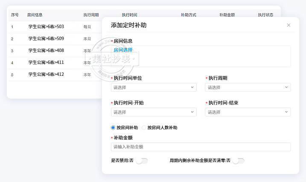Select table row 学生公寓>6栋>503
The width and height of the screenshot is (306, 182).
(x=46, y=27)
